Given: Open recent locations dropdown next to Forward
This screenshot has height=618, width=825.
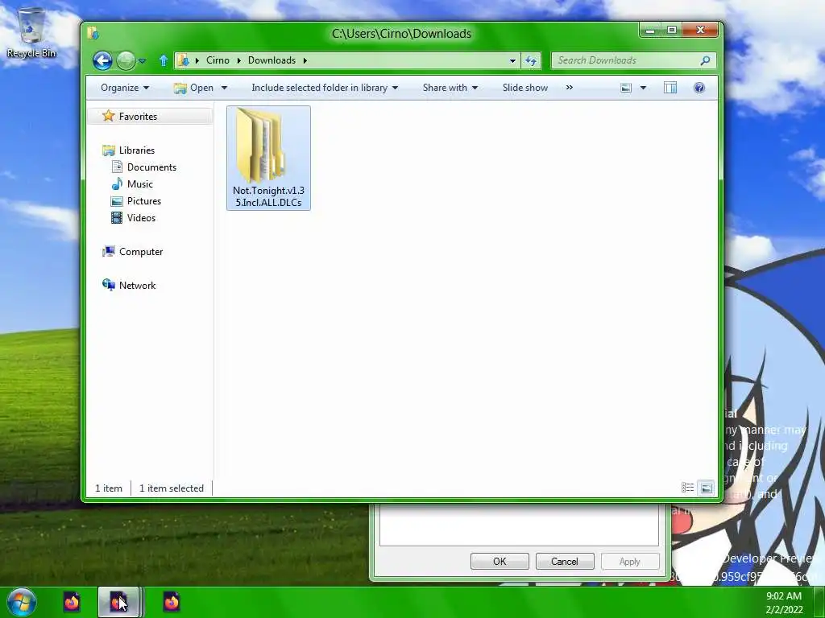Looking at the screenshot, I should tap(142, 61).
